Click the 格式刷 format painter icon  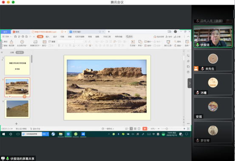click(x=11, y=42)
